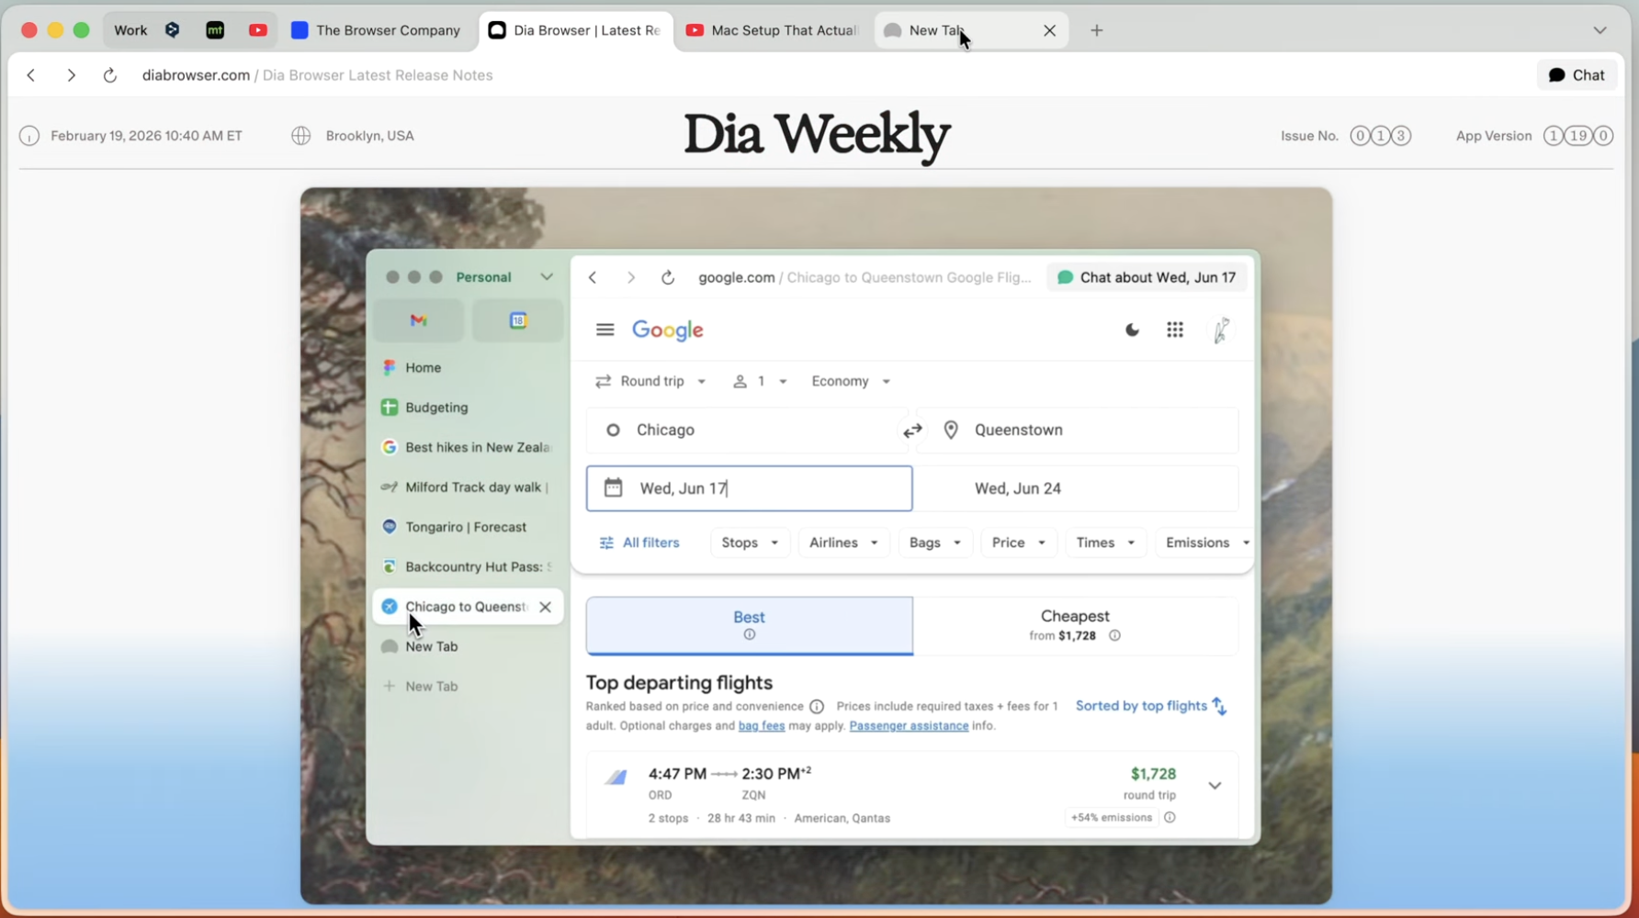Open the Round trip dropdown
The width and height of the screenshot is (1639, 918).
point(650,381)
